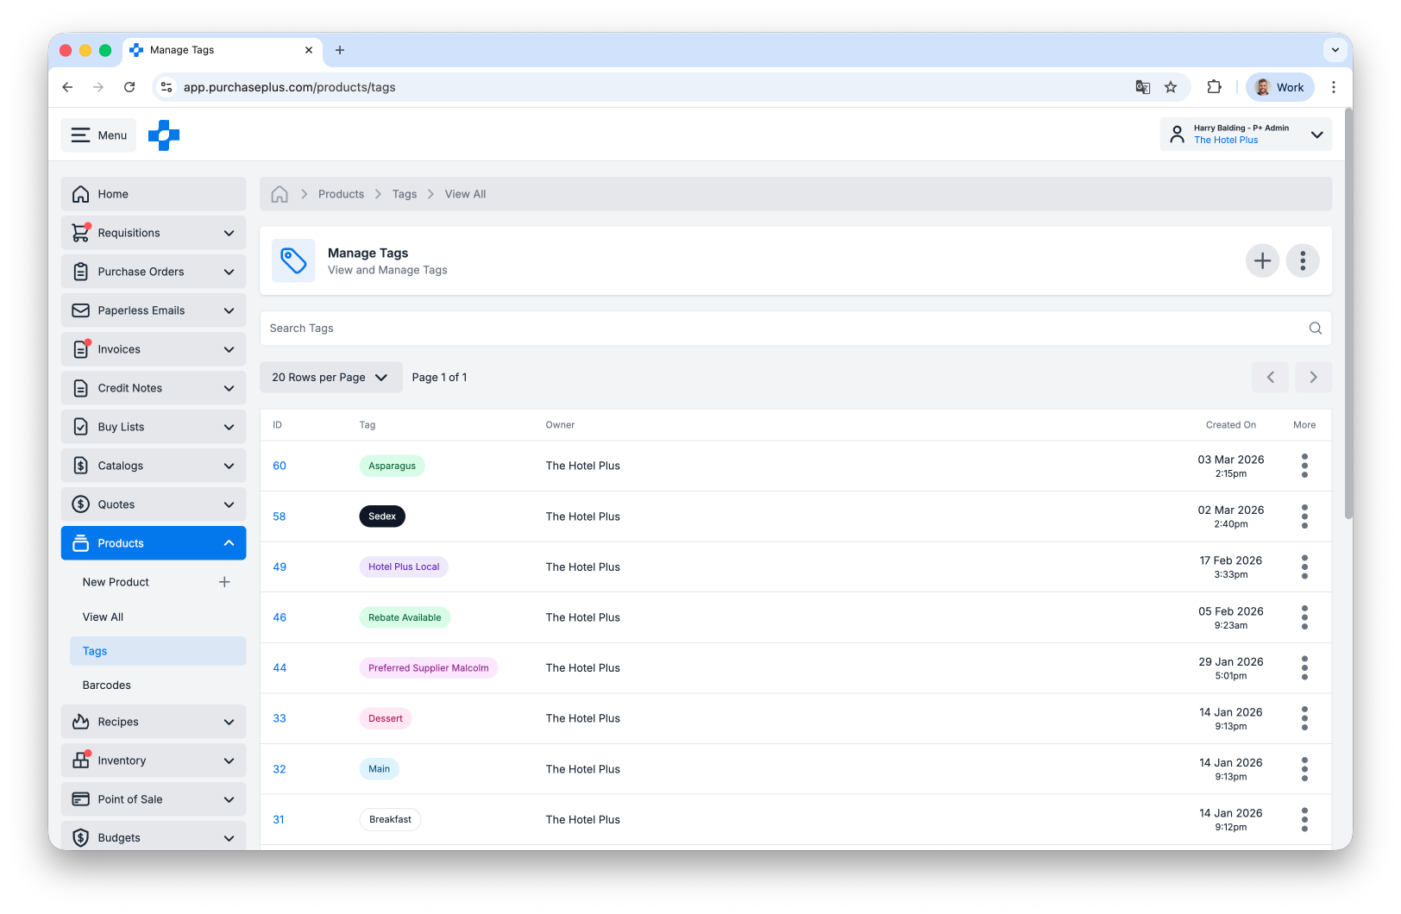Open tag ID 32
Viewport: 1401px width, 914px height.
coord(280,769)
